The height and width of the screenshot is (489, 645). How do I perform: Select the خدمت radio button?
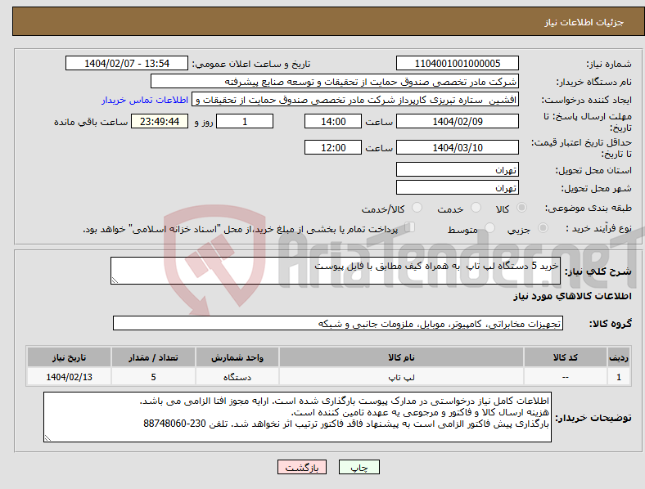tap(476, 208)
